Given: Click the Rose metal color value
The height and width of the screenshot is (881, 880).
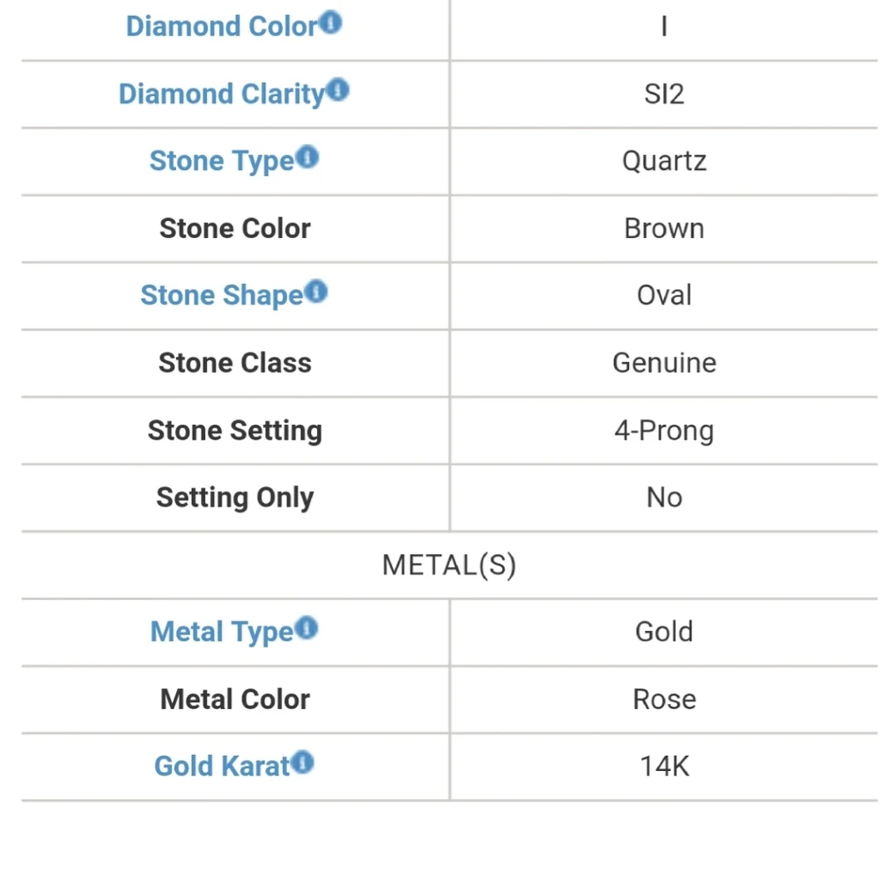Looking at the screenshot, I should (x=664, y=700).
